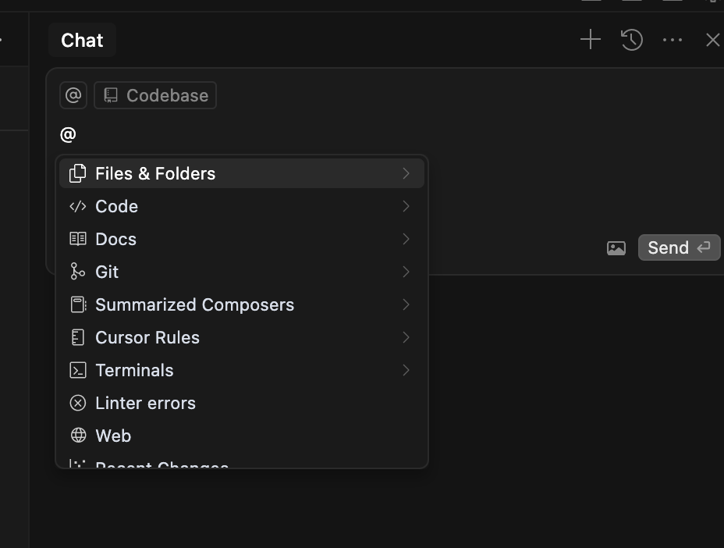
Task: Expand the Code submenu chevron
Action: click(406, 206)
